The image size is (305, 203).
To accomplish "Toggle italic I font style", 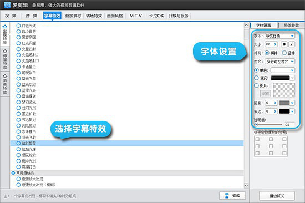I will (292, 44).
